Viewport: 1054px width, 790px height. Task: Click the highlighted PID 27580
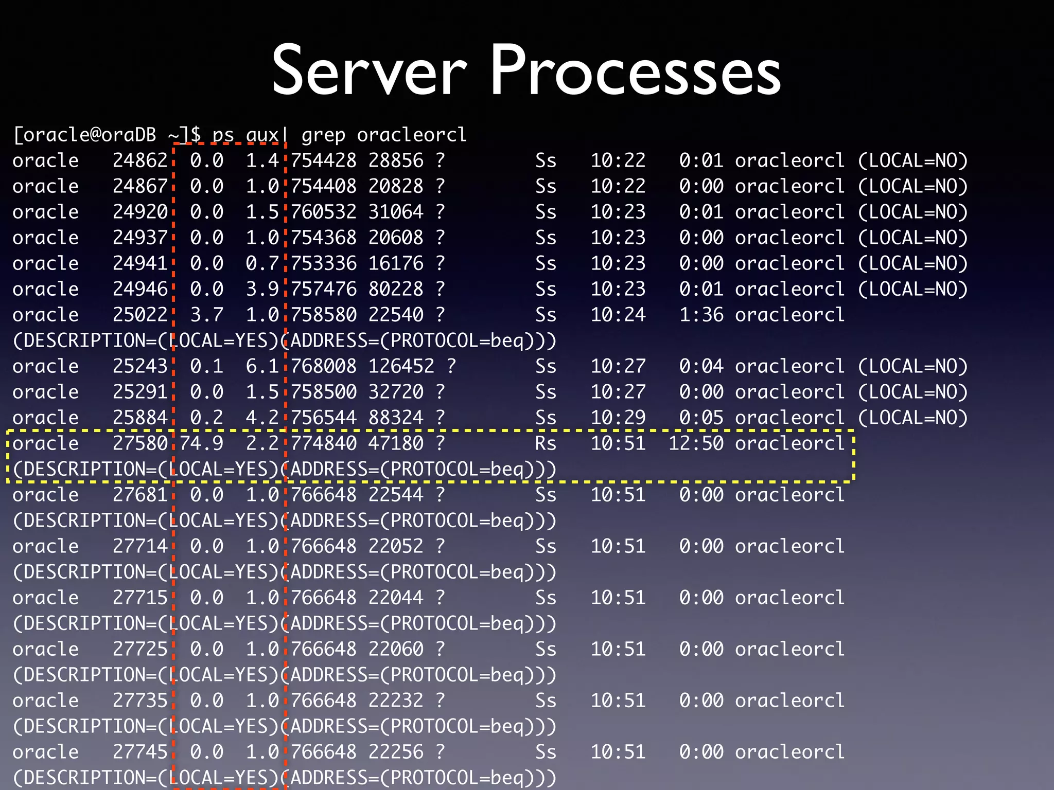(140, 443)
